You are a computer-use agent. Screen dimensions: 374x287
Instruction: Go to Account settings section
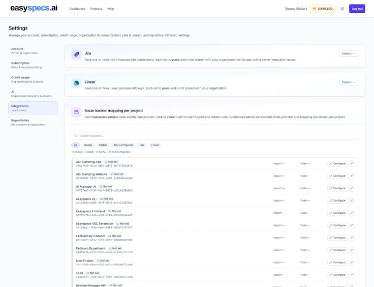pos(33,51)
